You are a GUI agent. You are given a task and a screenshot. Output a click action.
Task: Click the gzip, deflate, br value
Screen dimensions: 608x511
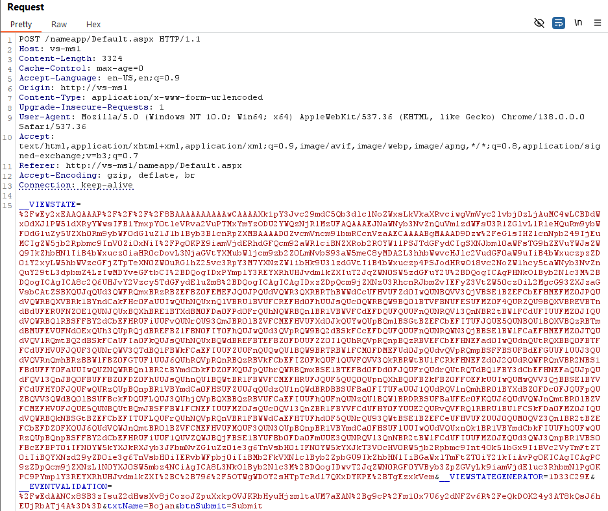151,175
